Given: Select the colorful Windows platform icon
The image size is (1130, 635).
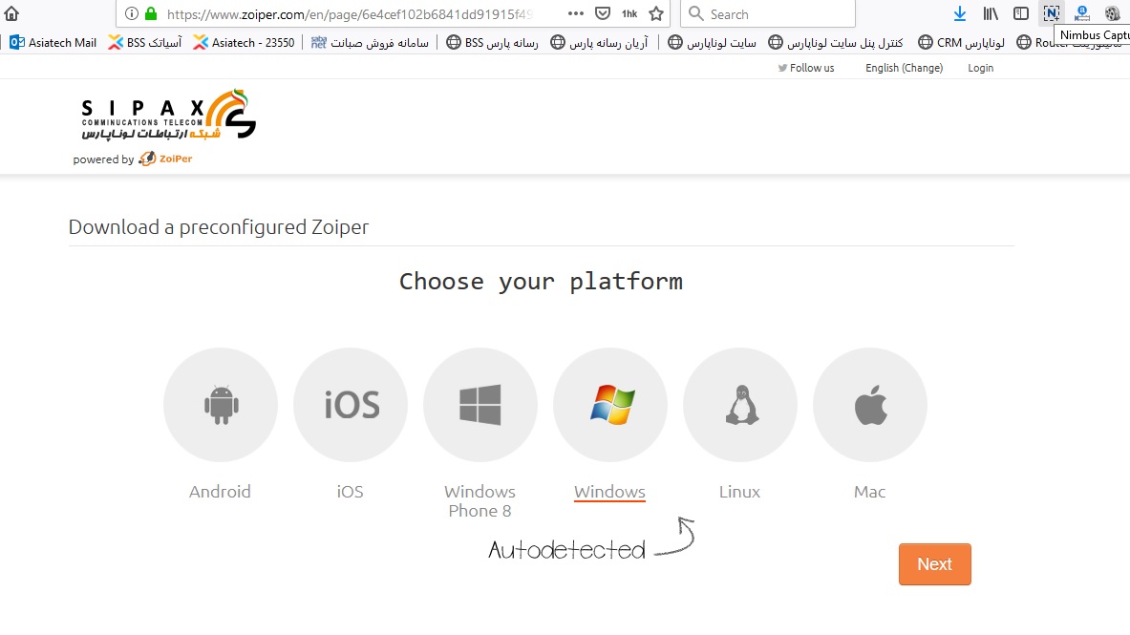Looking at the screenshot, I should pyautogui.click(x=610, y=404).
